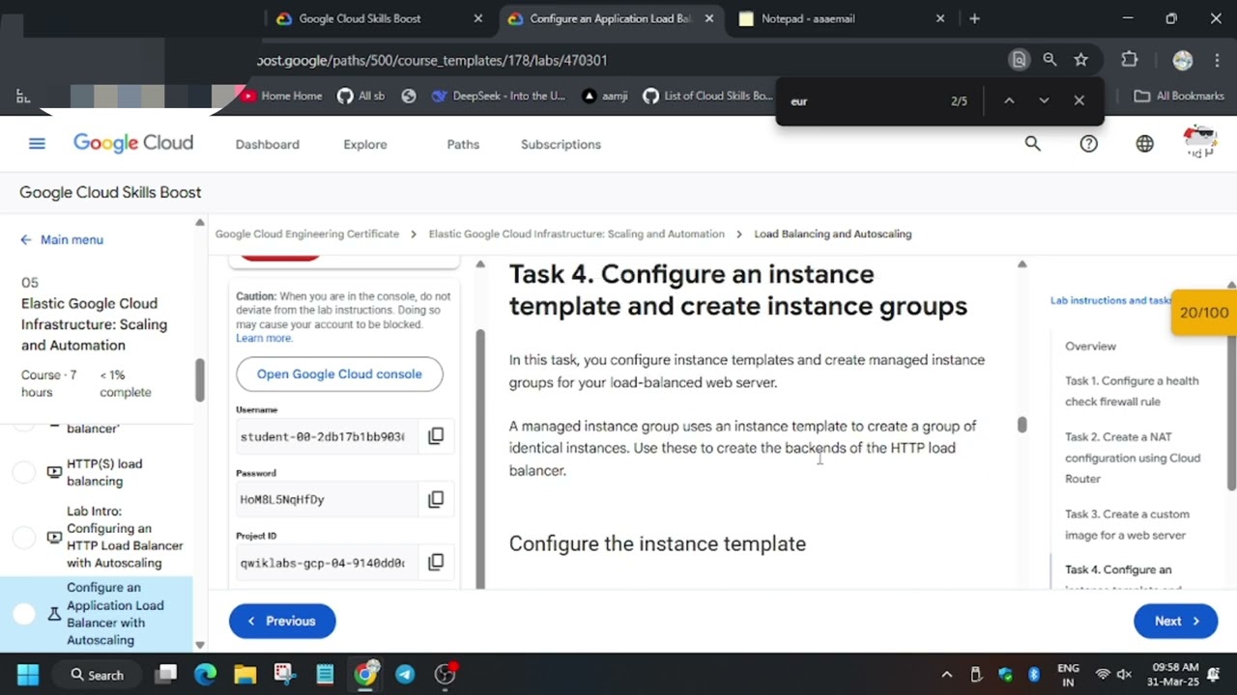Open the Skills Boost search icon
The height and width of the screenshot is (695, 1237).
click(1032, 144)
